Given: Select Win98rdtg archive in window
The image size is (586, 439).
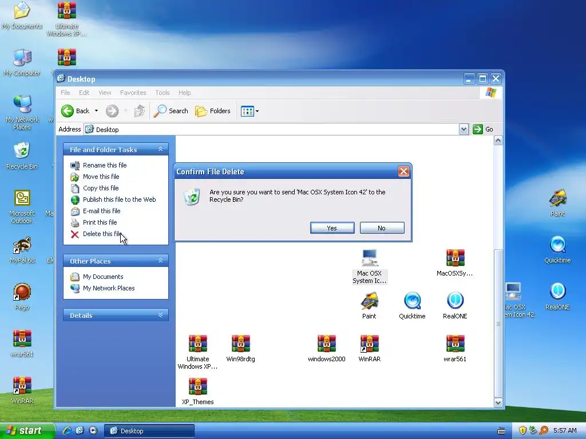Looking at the screenshot, I should 241,348.
